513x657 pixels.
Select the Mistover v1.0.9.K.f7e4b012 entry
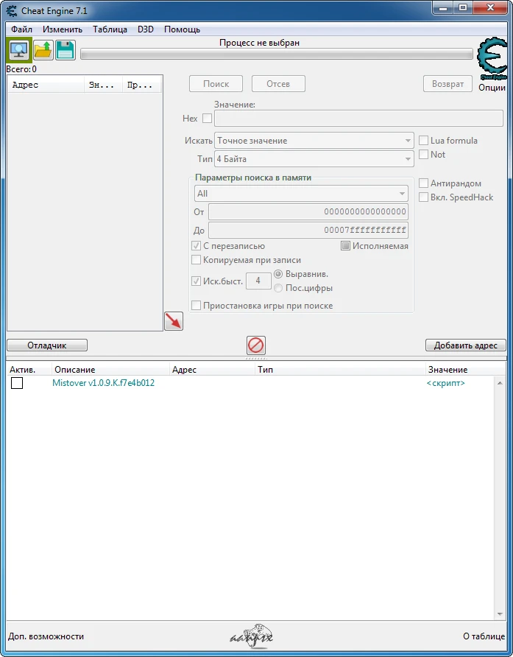pos(104,383)
